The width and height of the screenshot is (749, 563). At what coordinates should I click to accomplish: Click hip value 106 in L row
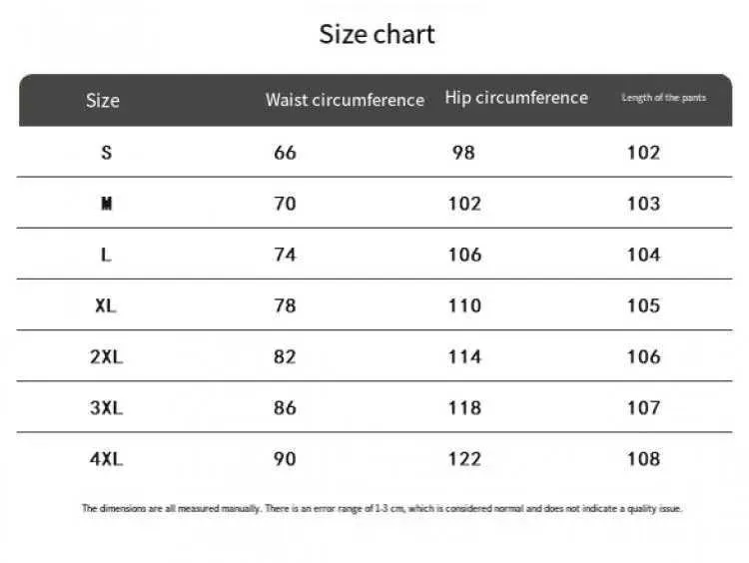[x=464, y=255]
